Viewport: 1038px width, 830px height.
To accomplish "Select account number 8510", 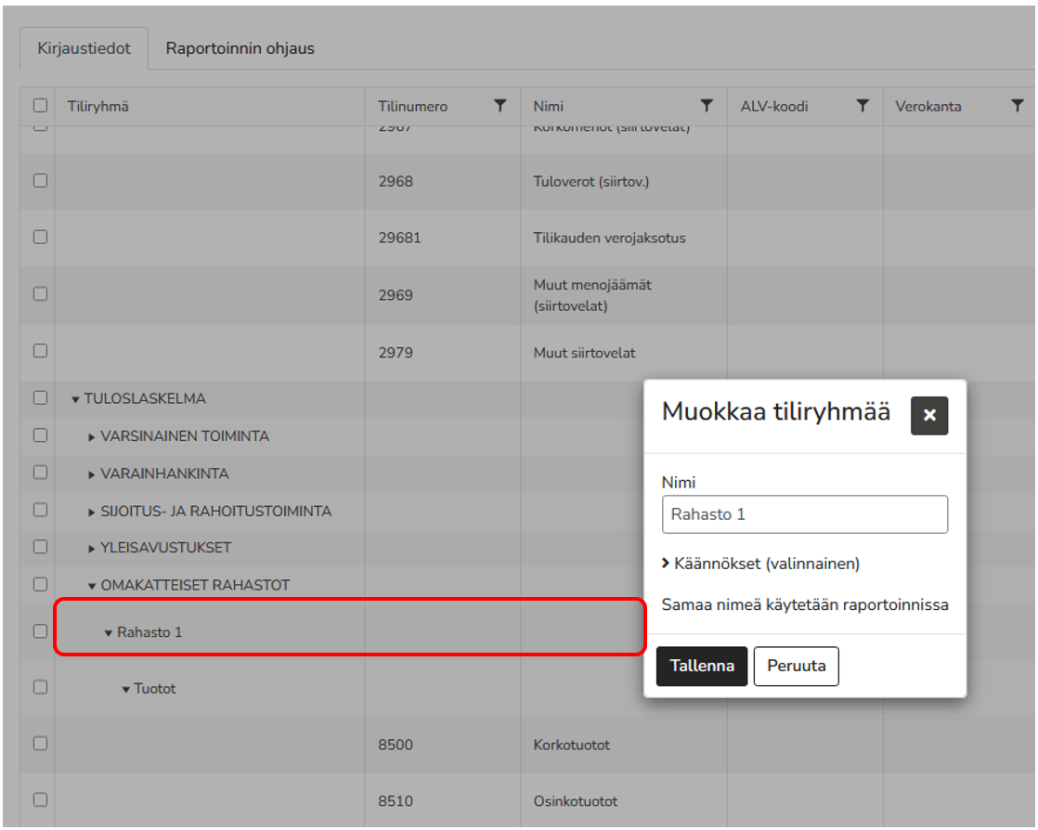I will coord(396,801).
